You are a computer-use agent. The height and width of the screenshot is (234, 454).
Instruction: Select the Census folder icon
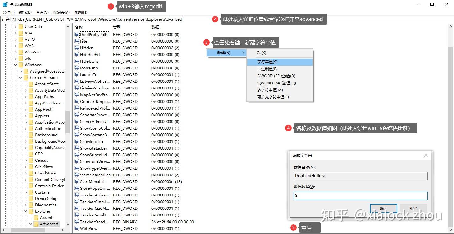(31, 160)
